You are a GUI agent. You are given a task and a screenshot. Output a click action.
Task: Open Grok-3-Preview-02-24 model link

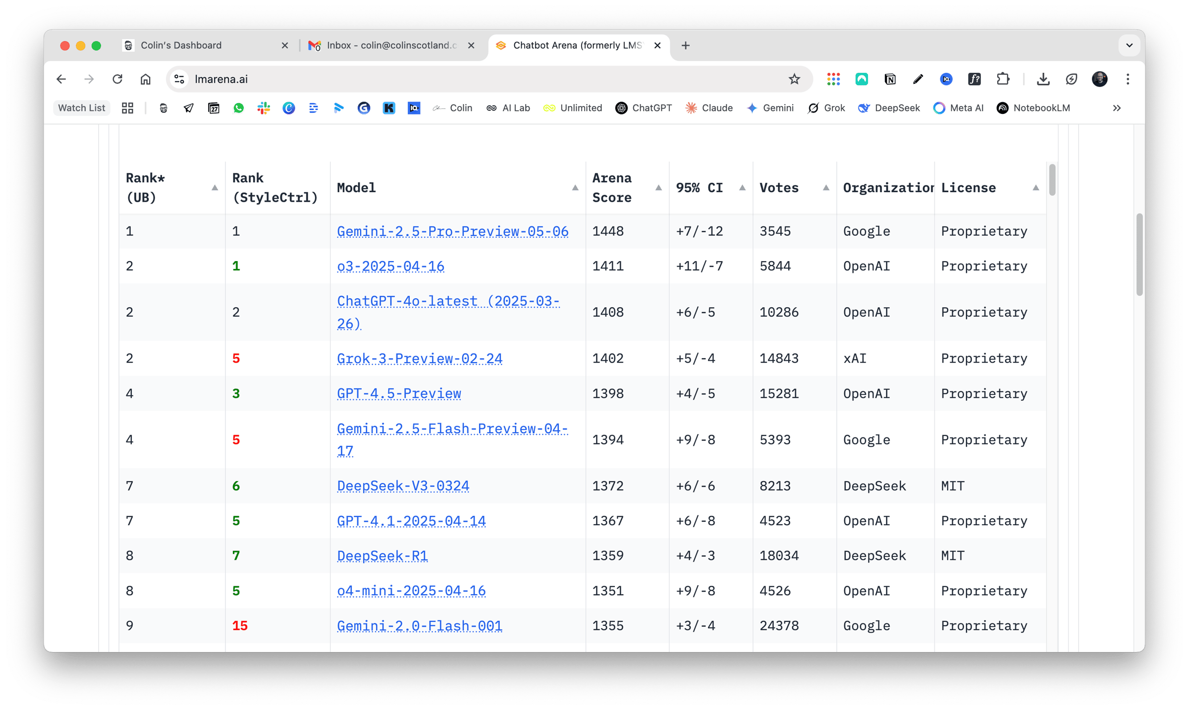419,359
